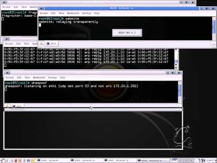The height and width of the screenshot is (163, 217).
Task: Open Bookmarks menu in webmitm Konsole window
Action: [x=73, y=13]
